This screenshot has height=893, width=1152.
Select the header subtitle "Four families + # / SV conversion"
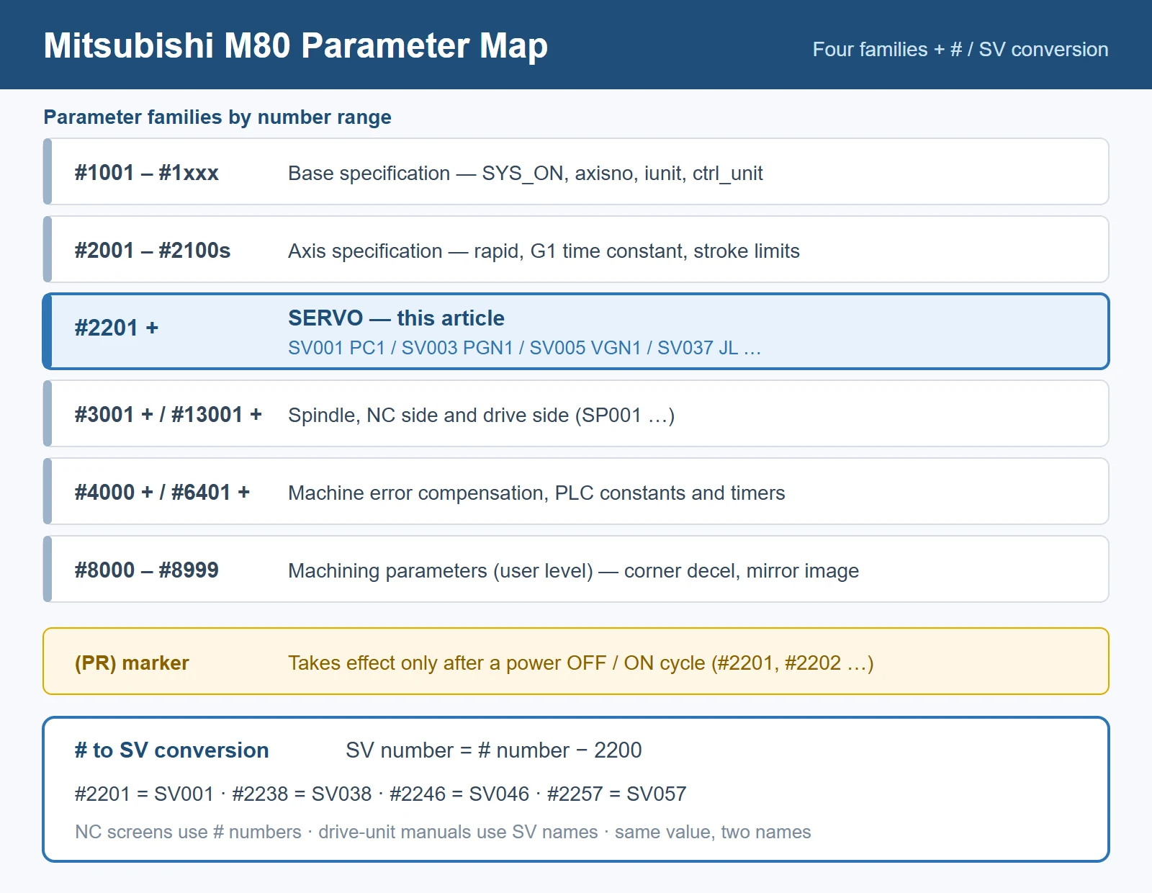coord(960,49)
